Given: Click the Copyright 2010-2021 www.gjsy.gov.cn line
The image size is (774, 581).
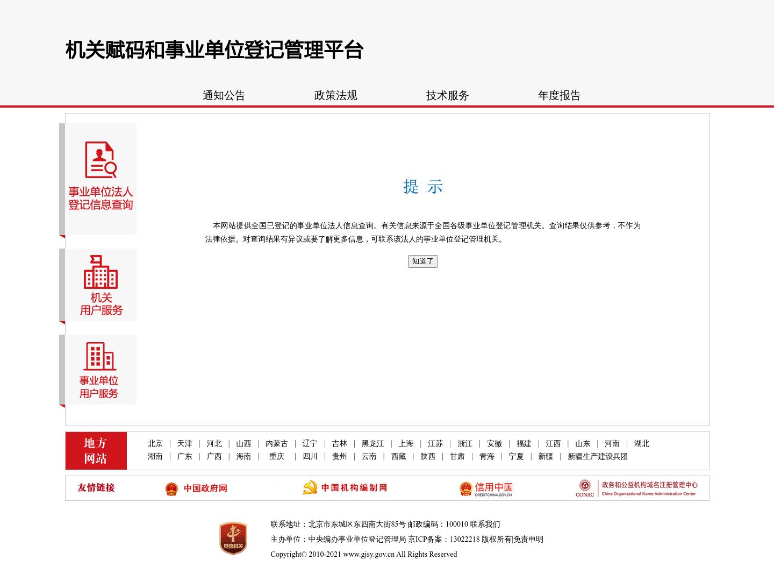Looking at the screenshot, I should tap(364, 555).
